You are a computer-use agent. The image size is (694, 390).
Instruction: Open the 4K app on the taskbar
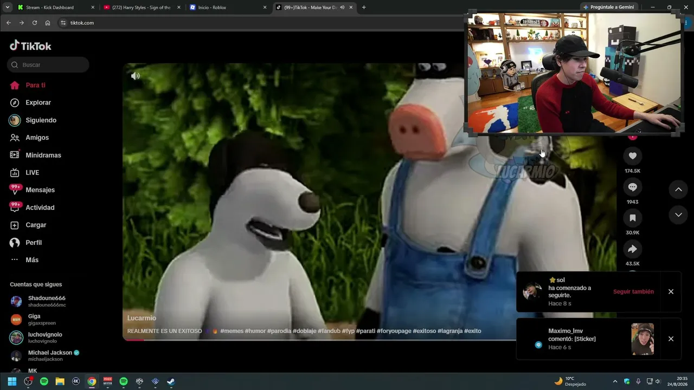click(76, 381)
